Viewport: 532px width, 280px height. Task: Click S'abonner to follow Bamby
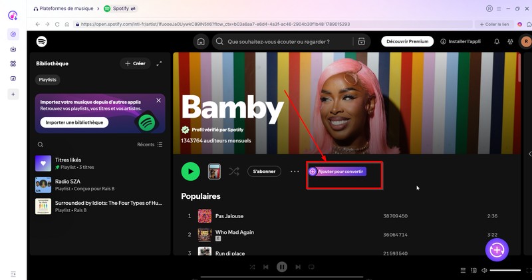pyautogui.click(x=264, y=172)
